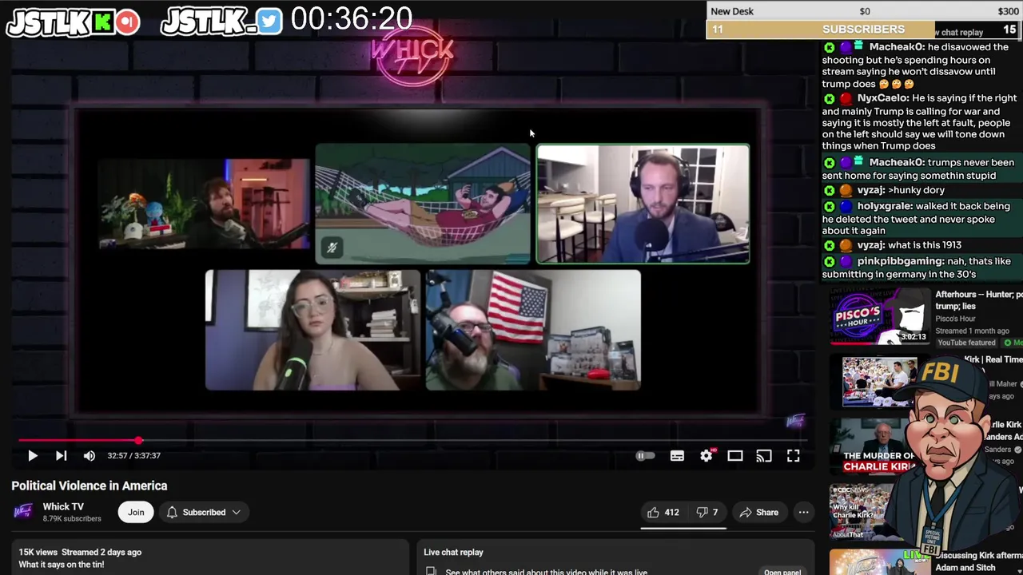Open Whick TV channel name link
1023x575 pixels.
tap(63, 506)
